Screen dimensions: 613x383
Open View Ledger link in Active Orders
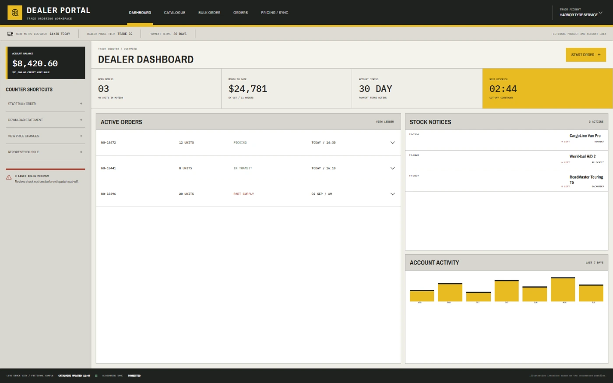pos(385,122)
